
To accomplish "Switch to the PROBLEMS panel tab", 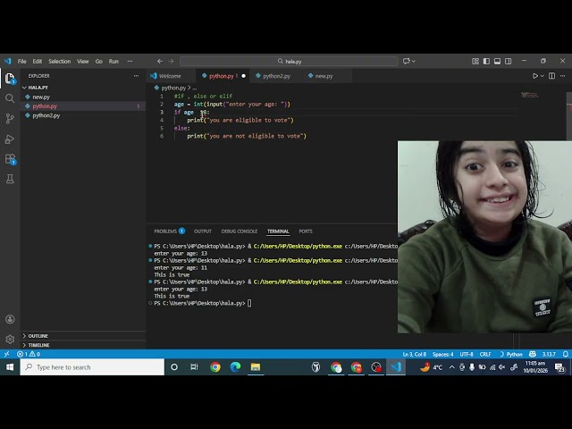I will click(169, 231).
